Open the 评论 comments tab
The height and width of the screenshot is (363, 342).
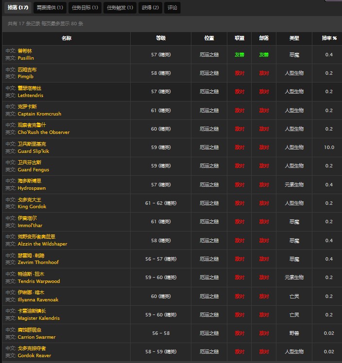point(172,7)
